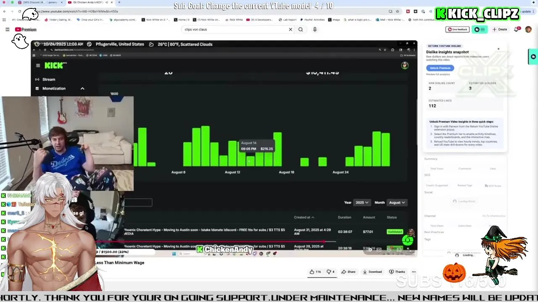The image size is (538, 302).
Task: Go back with browser back arrow
Action: (5, 11)
